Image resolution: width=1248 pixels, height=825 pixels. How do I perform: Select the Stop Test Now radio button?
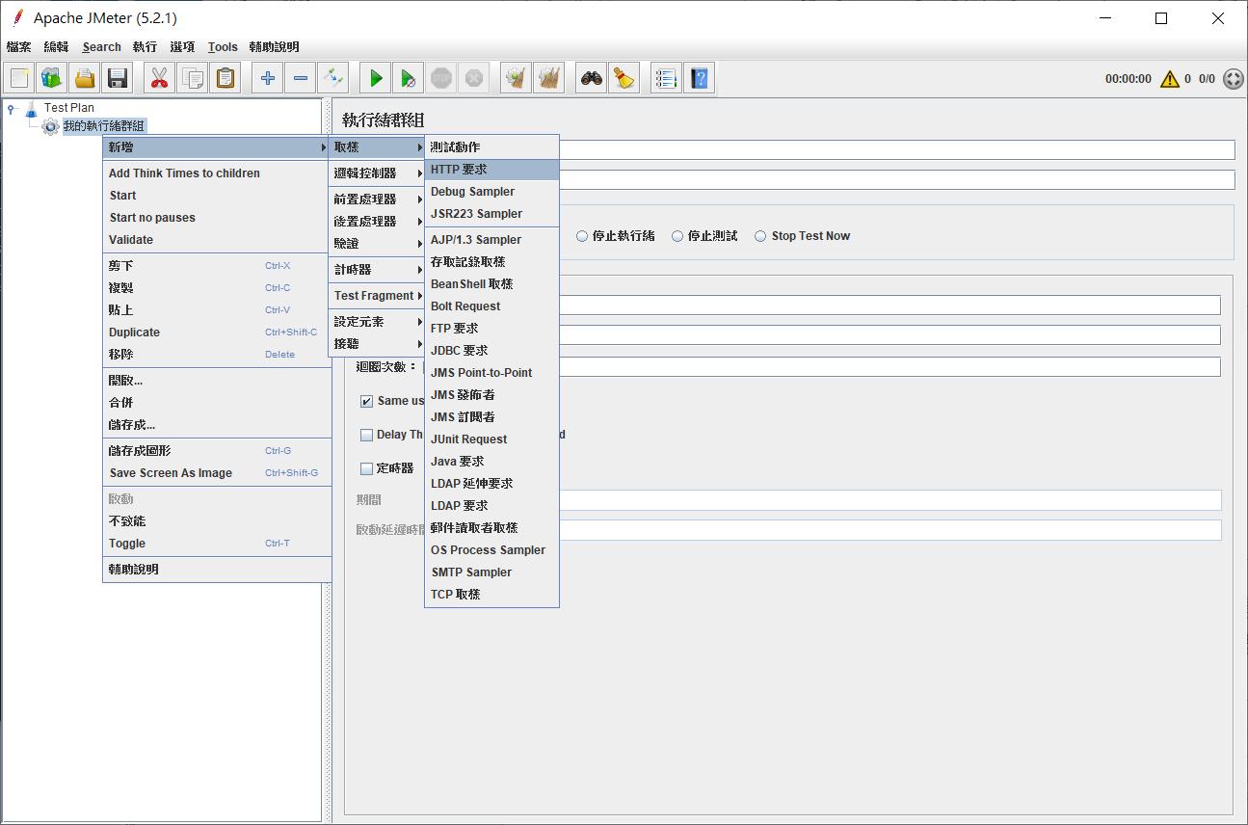(760, 236)
